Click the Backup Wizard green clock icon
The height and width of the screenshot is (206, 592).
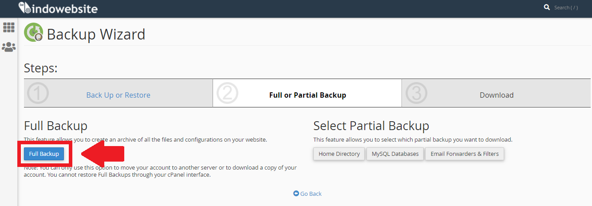coord(33,33)
